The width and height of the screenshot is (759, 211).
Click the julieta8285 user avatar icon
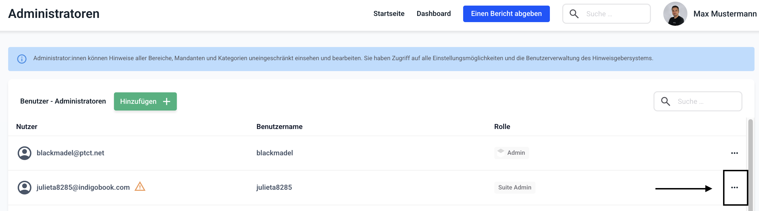coord(24,187)
